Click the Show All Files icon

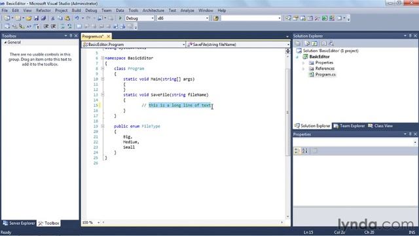point(307,43)
